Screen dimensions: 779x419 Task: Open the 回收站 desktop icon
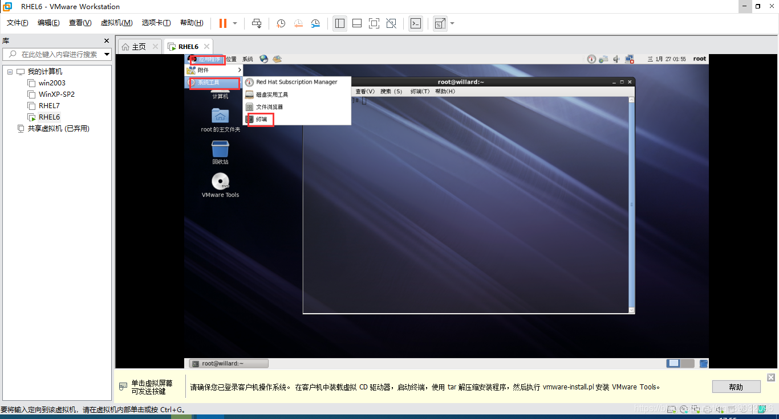coord(220,152)
